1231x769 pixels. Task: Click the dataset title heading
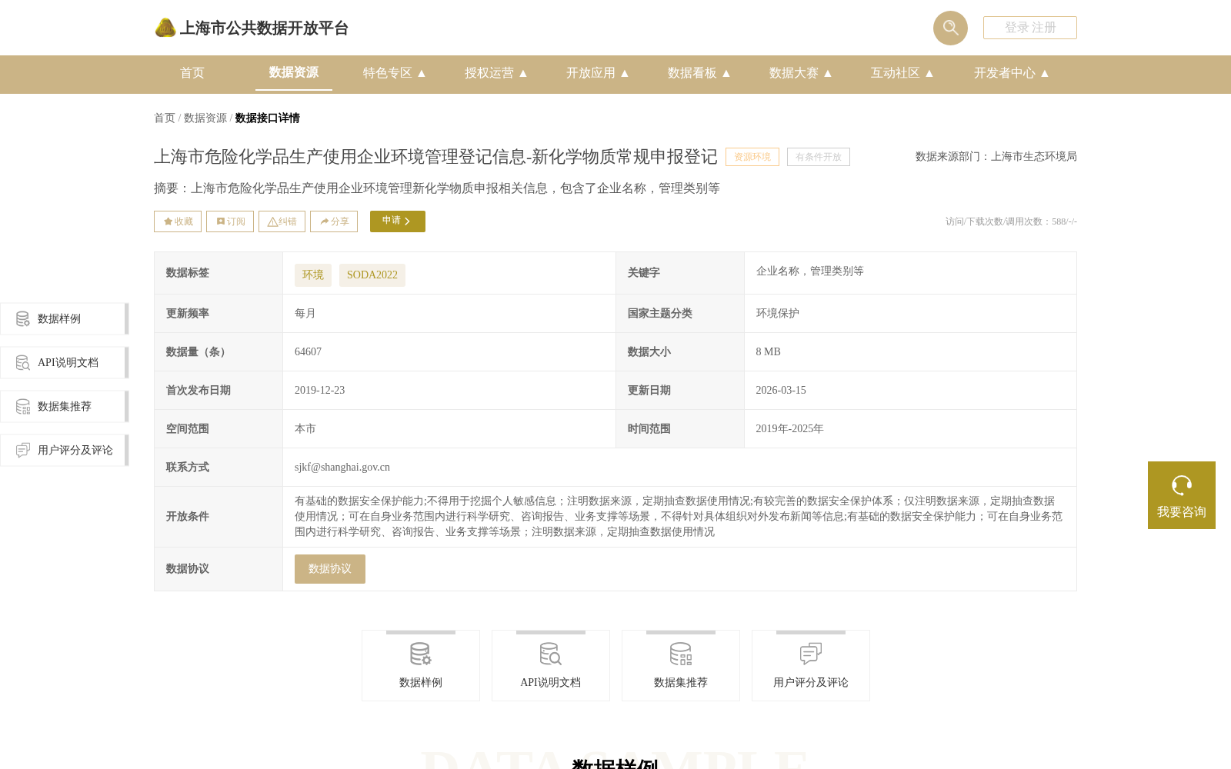coord(435,157)
